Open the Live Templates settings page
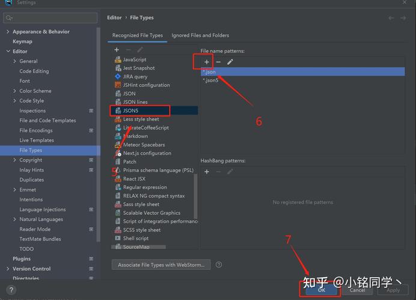This screenshot has width=416, height=300. click(37, 140)
